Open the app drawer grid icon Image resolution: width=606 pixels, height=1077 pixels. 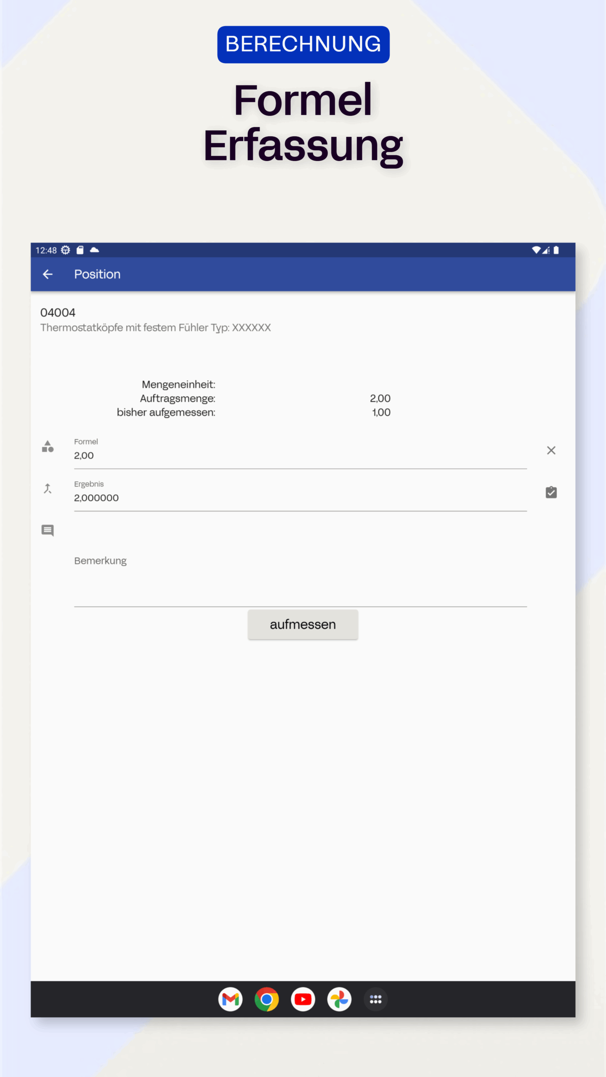(x=375, y=999)
